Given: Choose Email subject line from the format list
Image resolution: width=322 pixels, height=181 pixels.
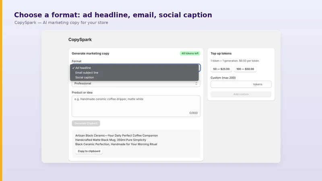Looking at the screenshot, I should pos(134,73).
